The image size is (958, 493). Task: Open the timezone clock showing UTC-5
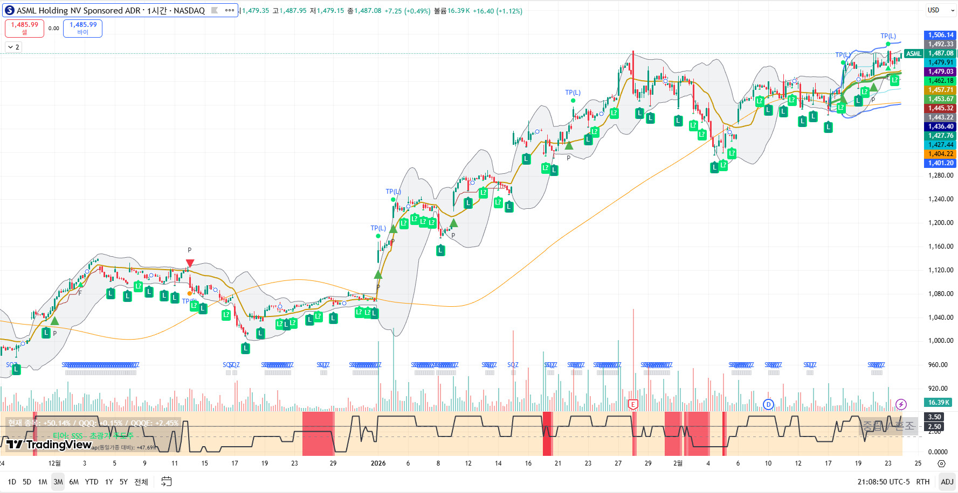884,482
